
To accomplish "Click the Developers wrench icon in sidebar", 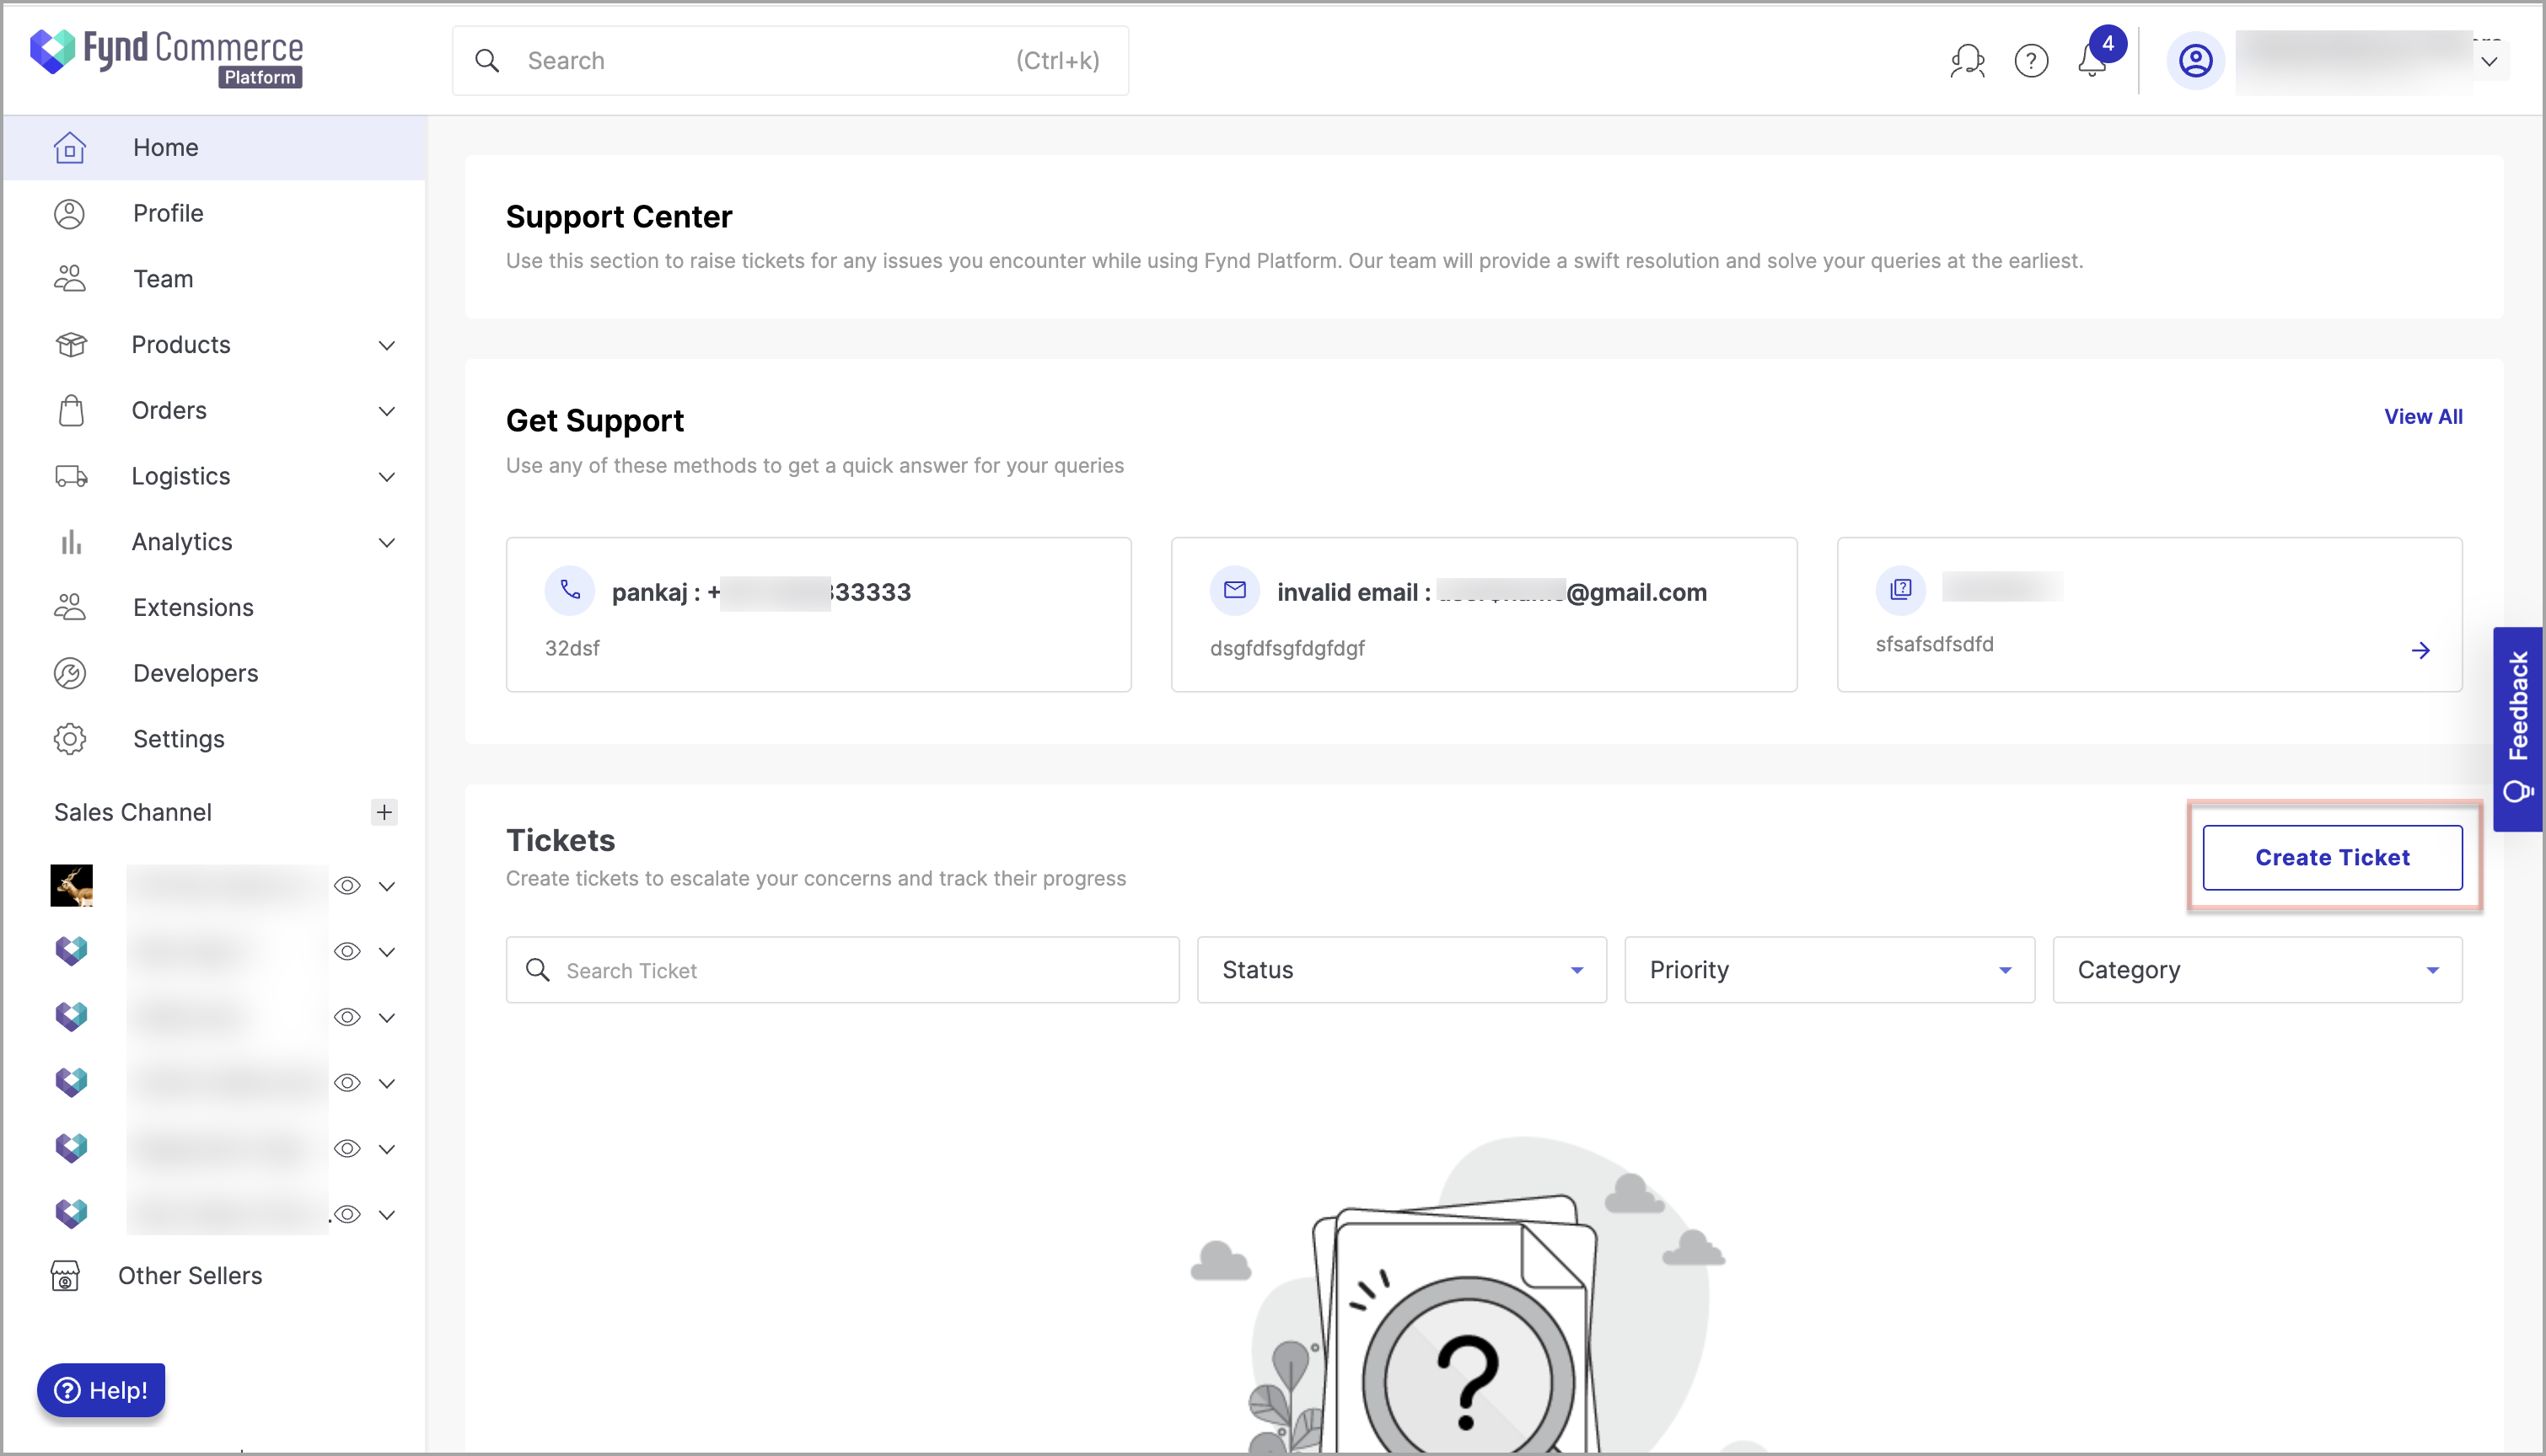I will tap(70, 673).
